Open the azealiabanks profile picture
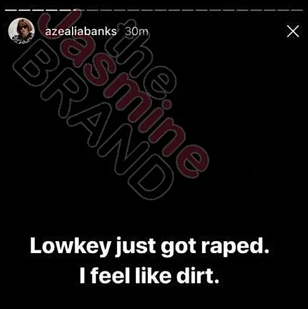This screenshot has height=309, width=308. pyautogui.click(x=21, y=31)
